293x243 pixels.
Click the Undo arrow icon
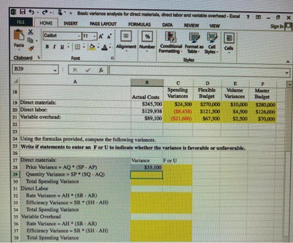pyautogui.click(x=32, y=12)
